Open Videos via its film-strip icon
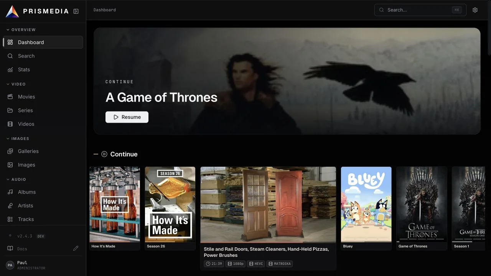491x276 pixels. pyautogui.click(x=10, y=124)
